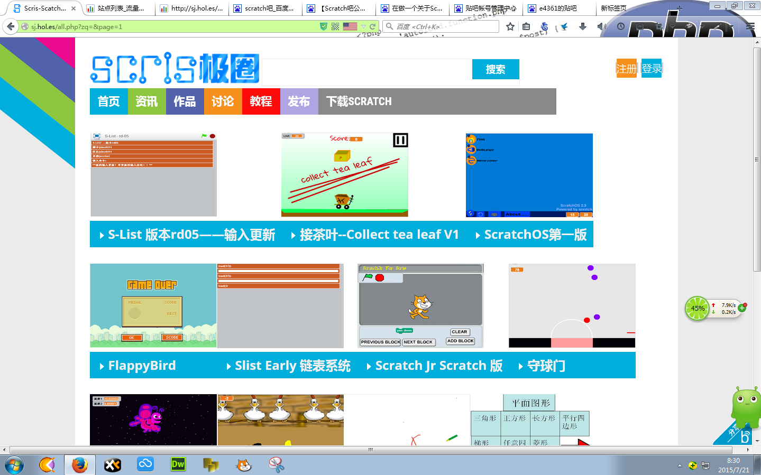Viewport: 761px width, 475px height.
Task: Open 教程 in the navigation bar
Action: click(x=261, y=101)
